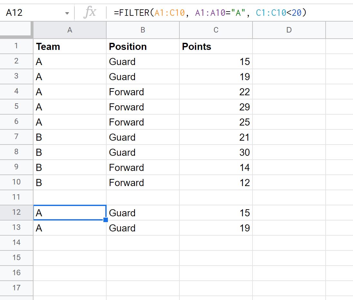Select row 12 header
Viewport: 353px width, 300px height.
(x=16, y=212)
